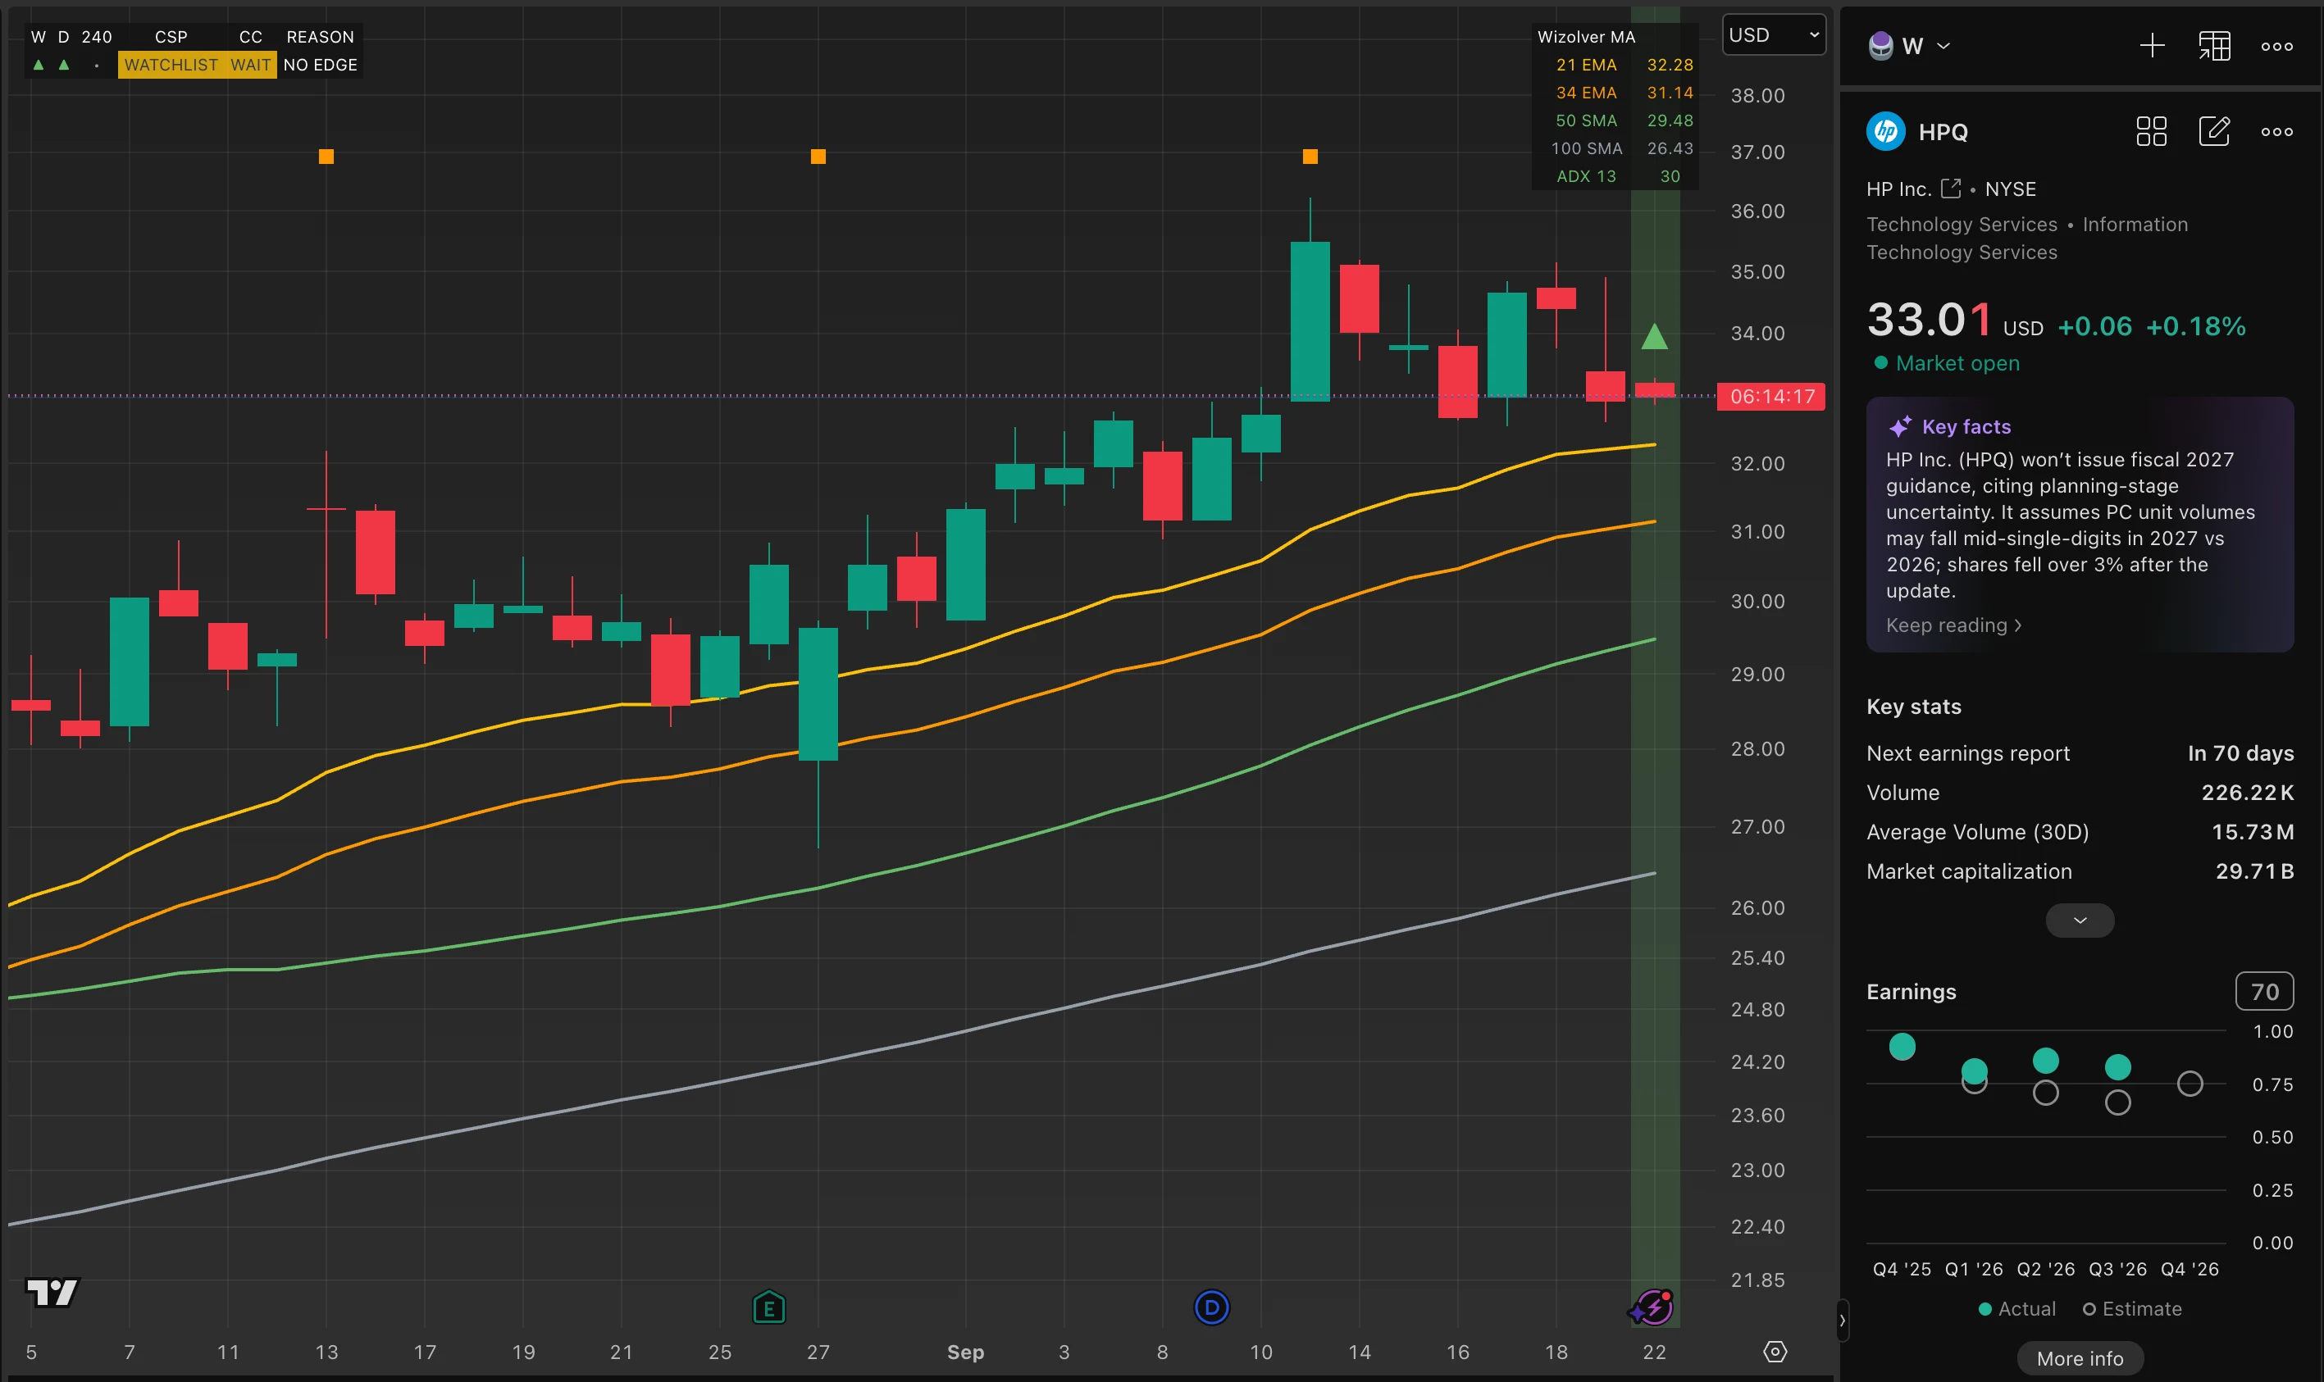Viewport: 2324px width, 1382px height.
Task: Collapse the right side panel arrow
Action: coord(1842,1321)
